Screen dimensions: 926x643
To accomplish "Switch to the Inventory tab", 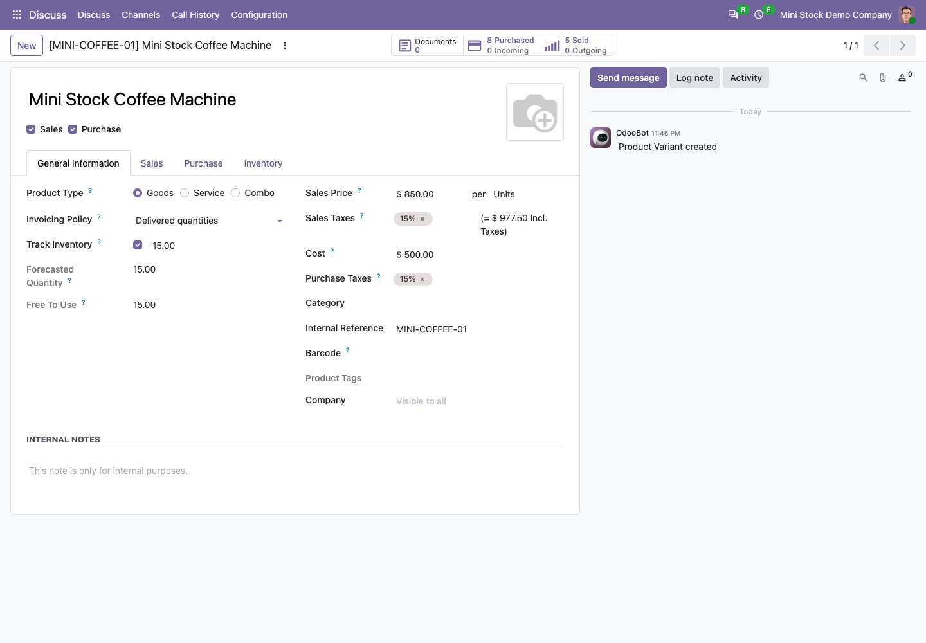I will (x=263, y=163).
